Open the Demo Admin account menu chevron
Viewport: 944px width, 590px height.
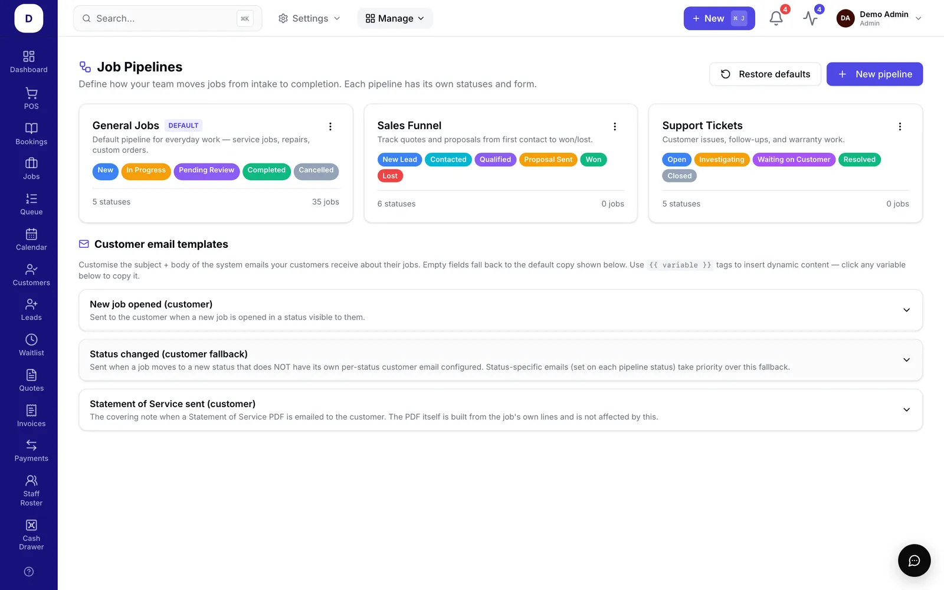point(918,18)
